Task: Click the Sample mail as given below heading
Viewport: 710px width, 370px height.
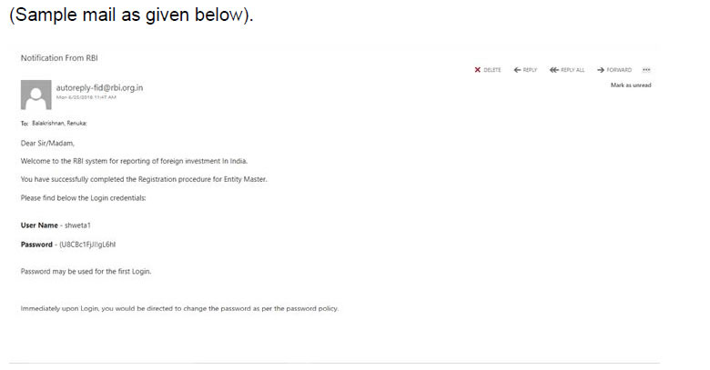Action: click(x=130, y=16)
